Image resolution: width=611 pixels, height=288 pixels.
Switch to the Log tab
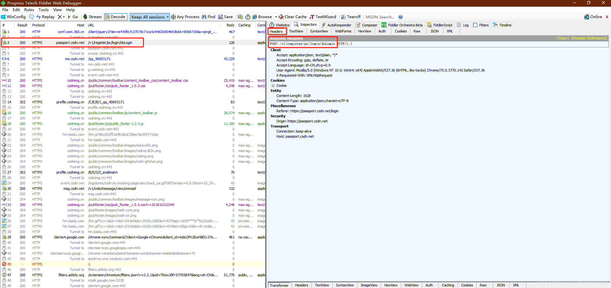pos(463,25)
